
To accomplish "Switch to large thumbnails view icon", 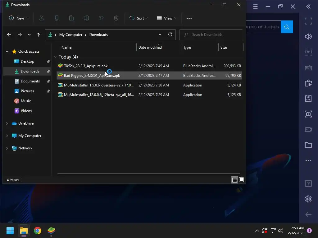I will [x=241, y=180].
